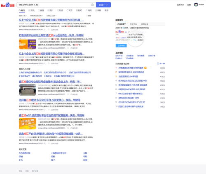Open the number 10 trending hot item
This screenshot has width=206, height=181.
[131, 106]
